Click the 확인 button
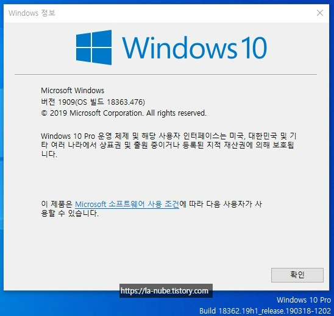The width and height of the screenshot is (334, 316). [x=297, y=275]
